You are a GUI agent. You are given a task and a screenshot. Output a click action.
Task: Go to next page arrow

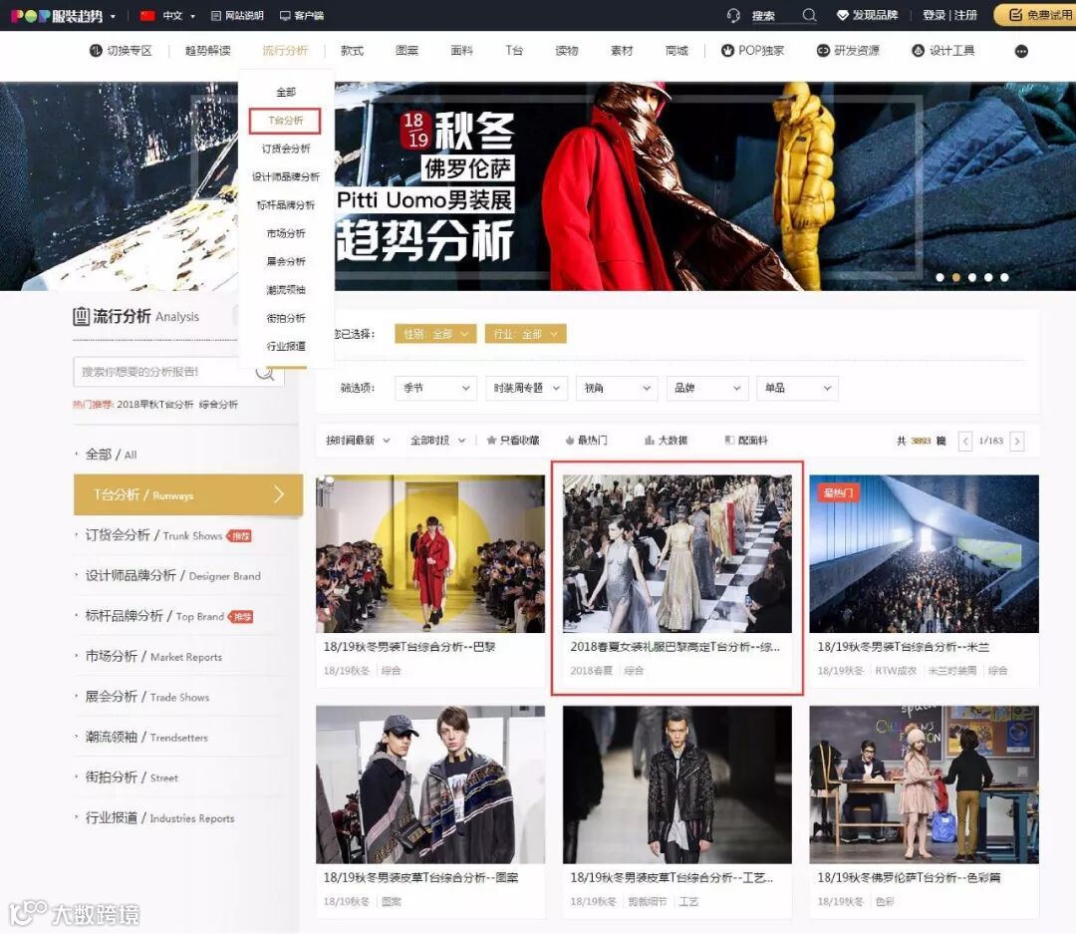(1017, 441)
